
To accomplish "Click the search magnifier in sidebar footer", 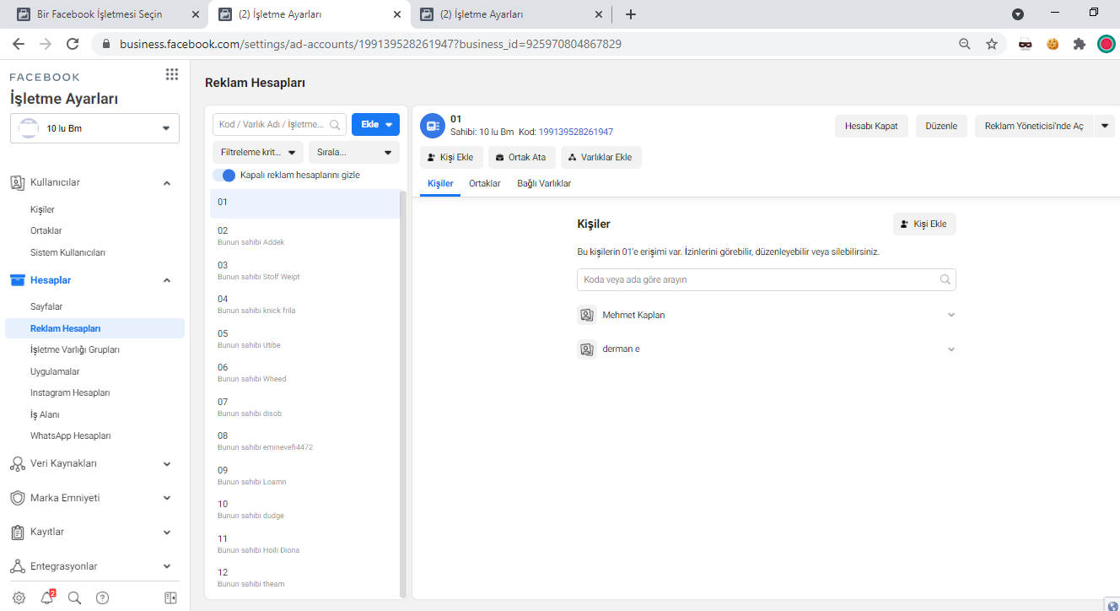I will click(x=74, y=598).
